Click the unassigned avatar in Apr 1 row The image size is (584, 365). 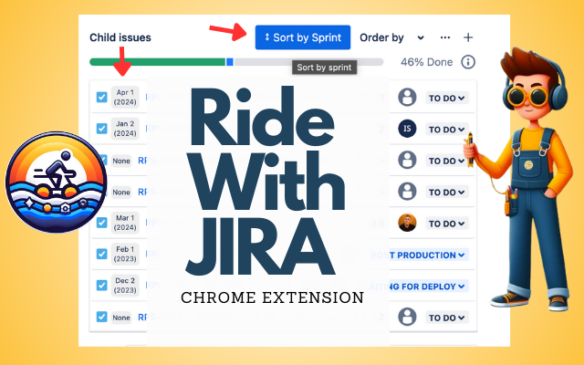[x=407, y=98]
